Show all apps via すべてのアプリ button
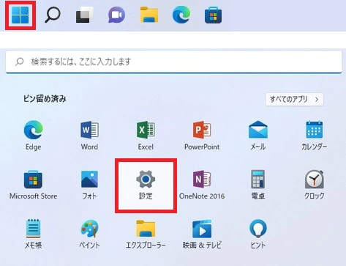This screenshot has width=346, height=266. (x=294, y=100)
